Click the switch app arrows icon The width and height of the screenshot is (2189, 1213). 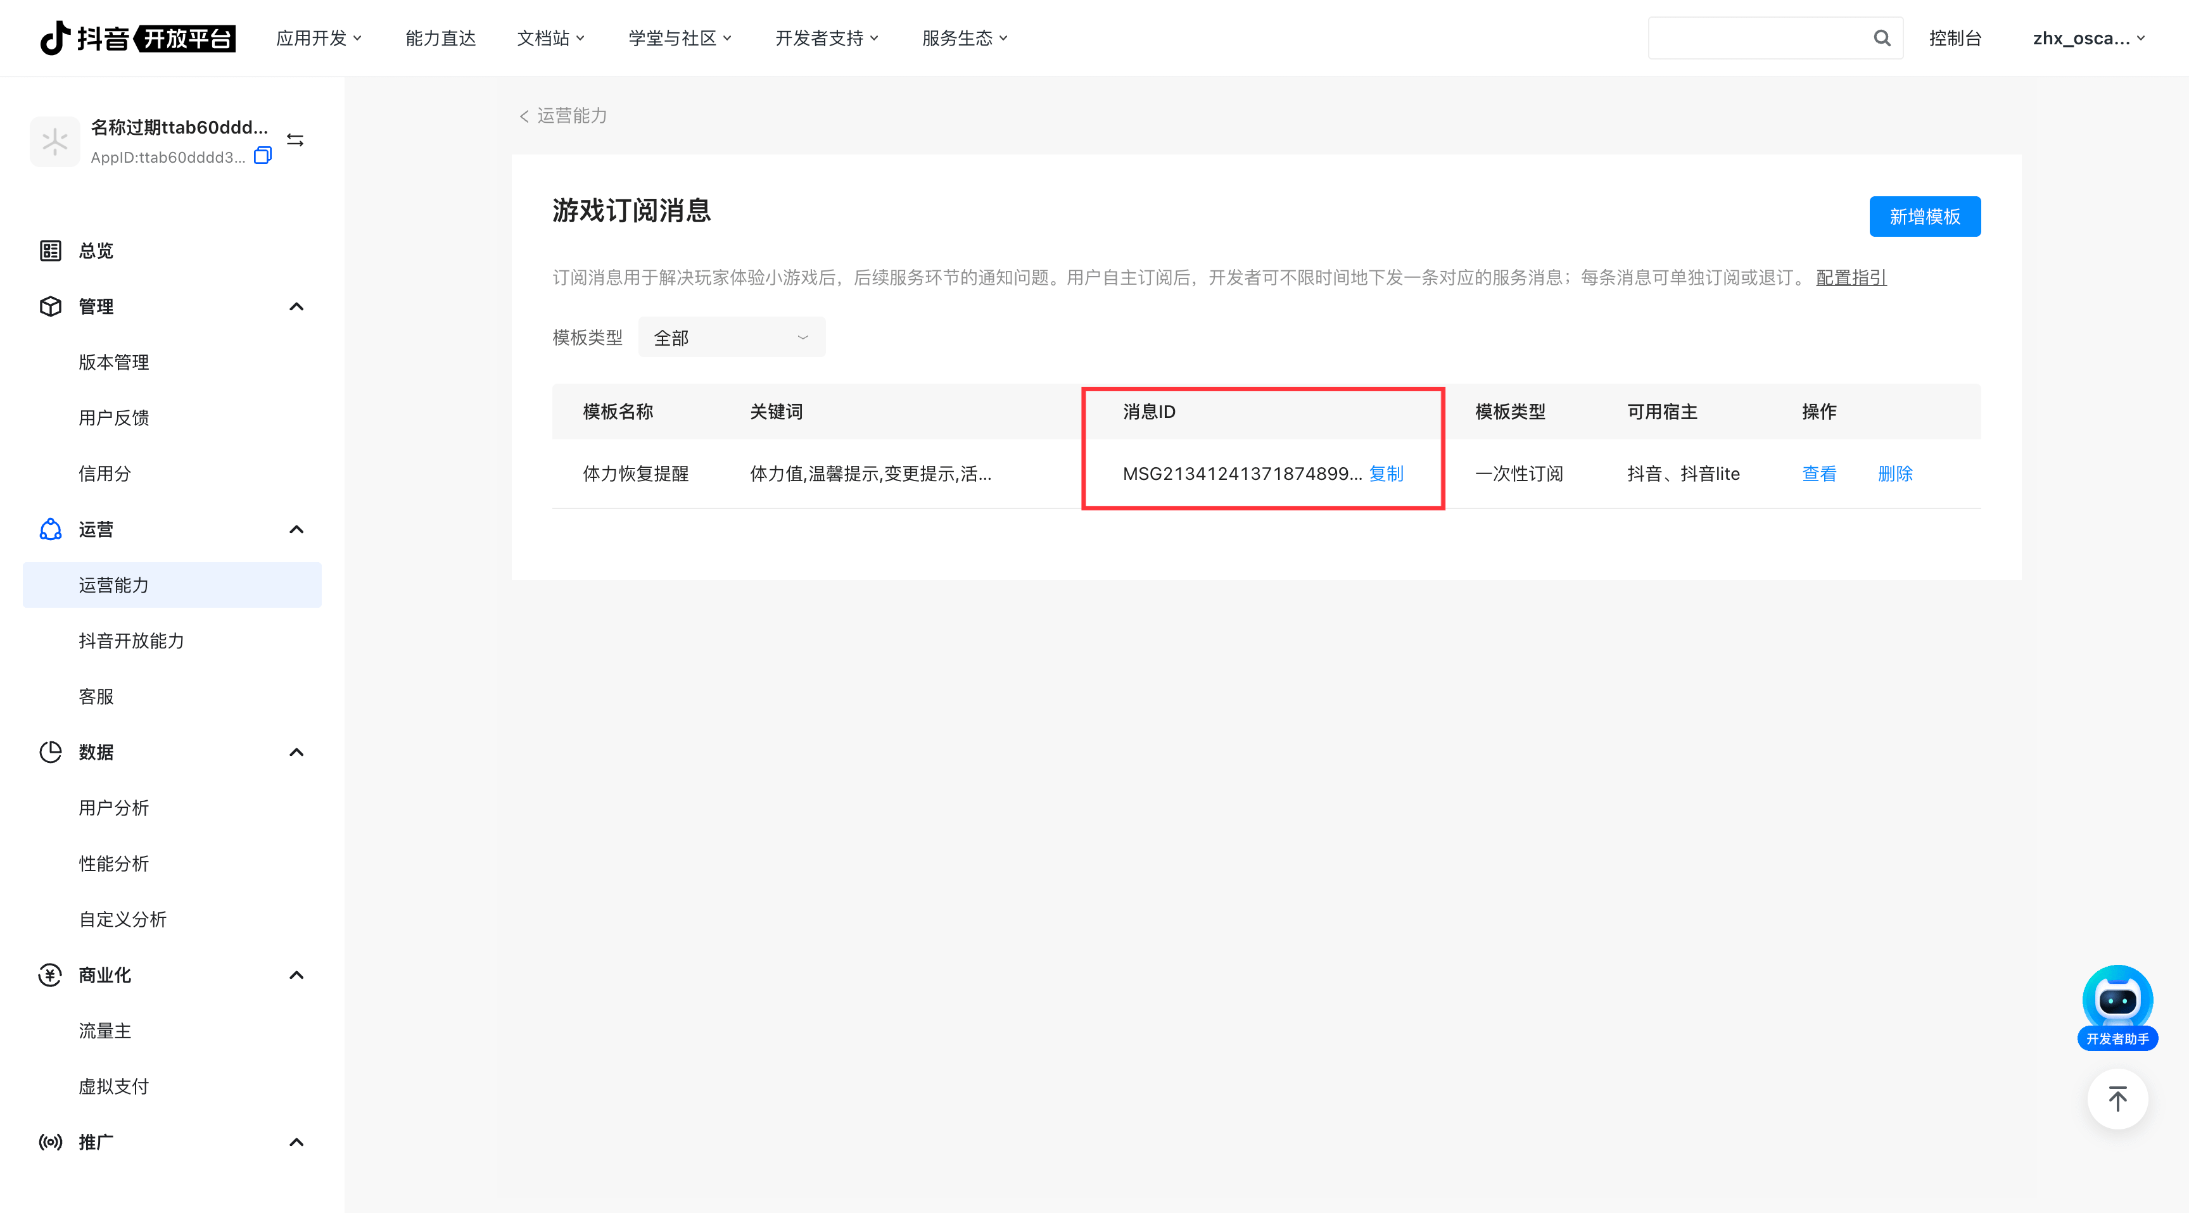point(295,140)
